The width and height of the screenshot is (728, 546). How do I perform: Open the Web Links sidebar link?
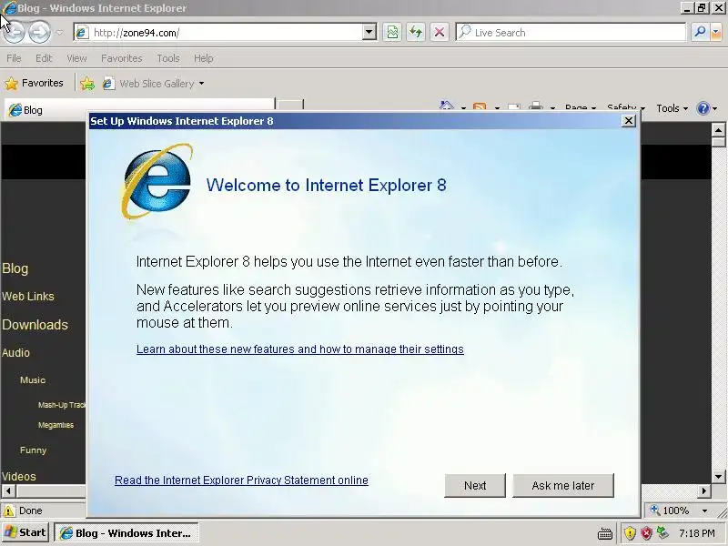point(28,297)
